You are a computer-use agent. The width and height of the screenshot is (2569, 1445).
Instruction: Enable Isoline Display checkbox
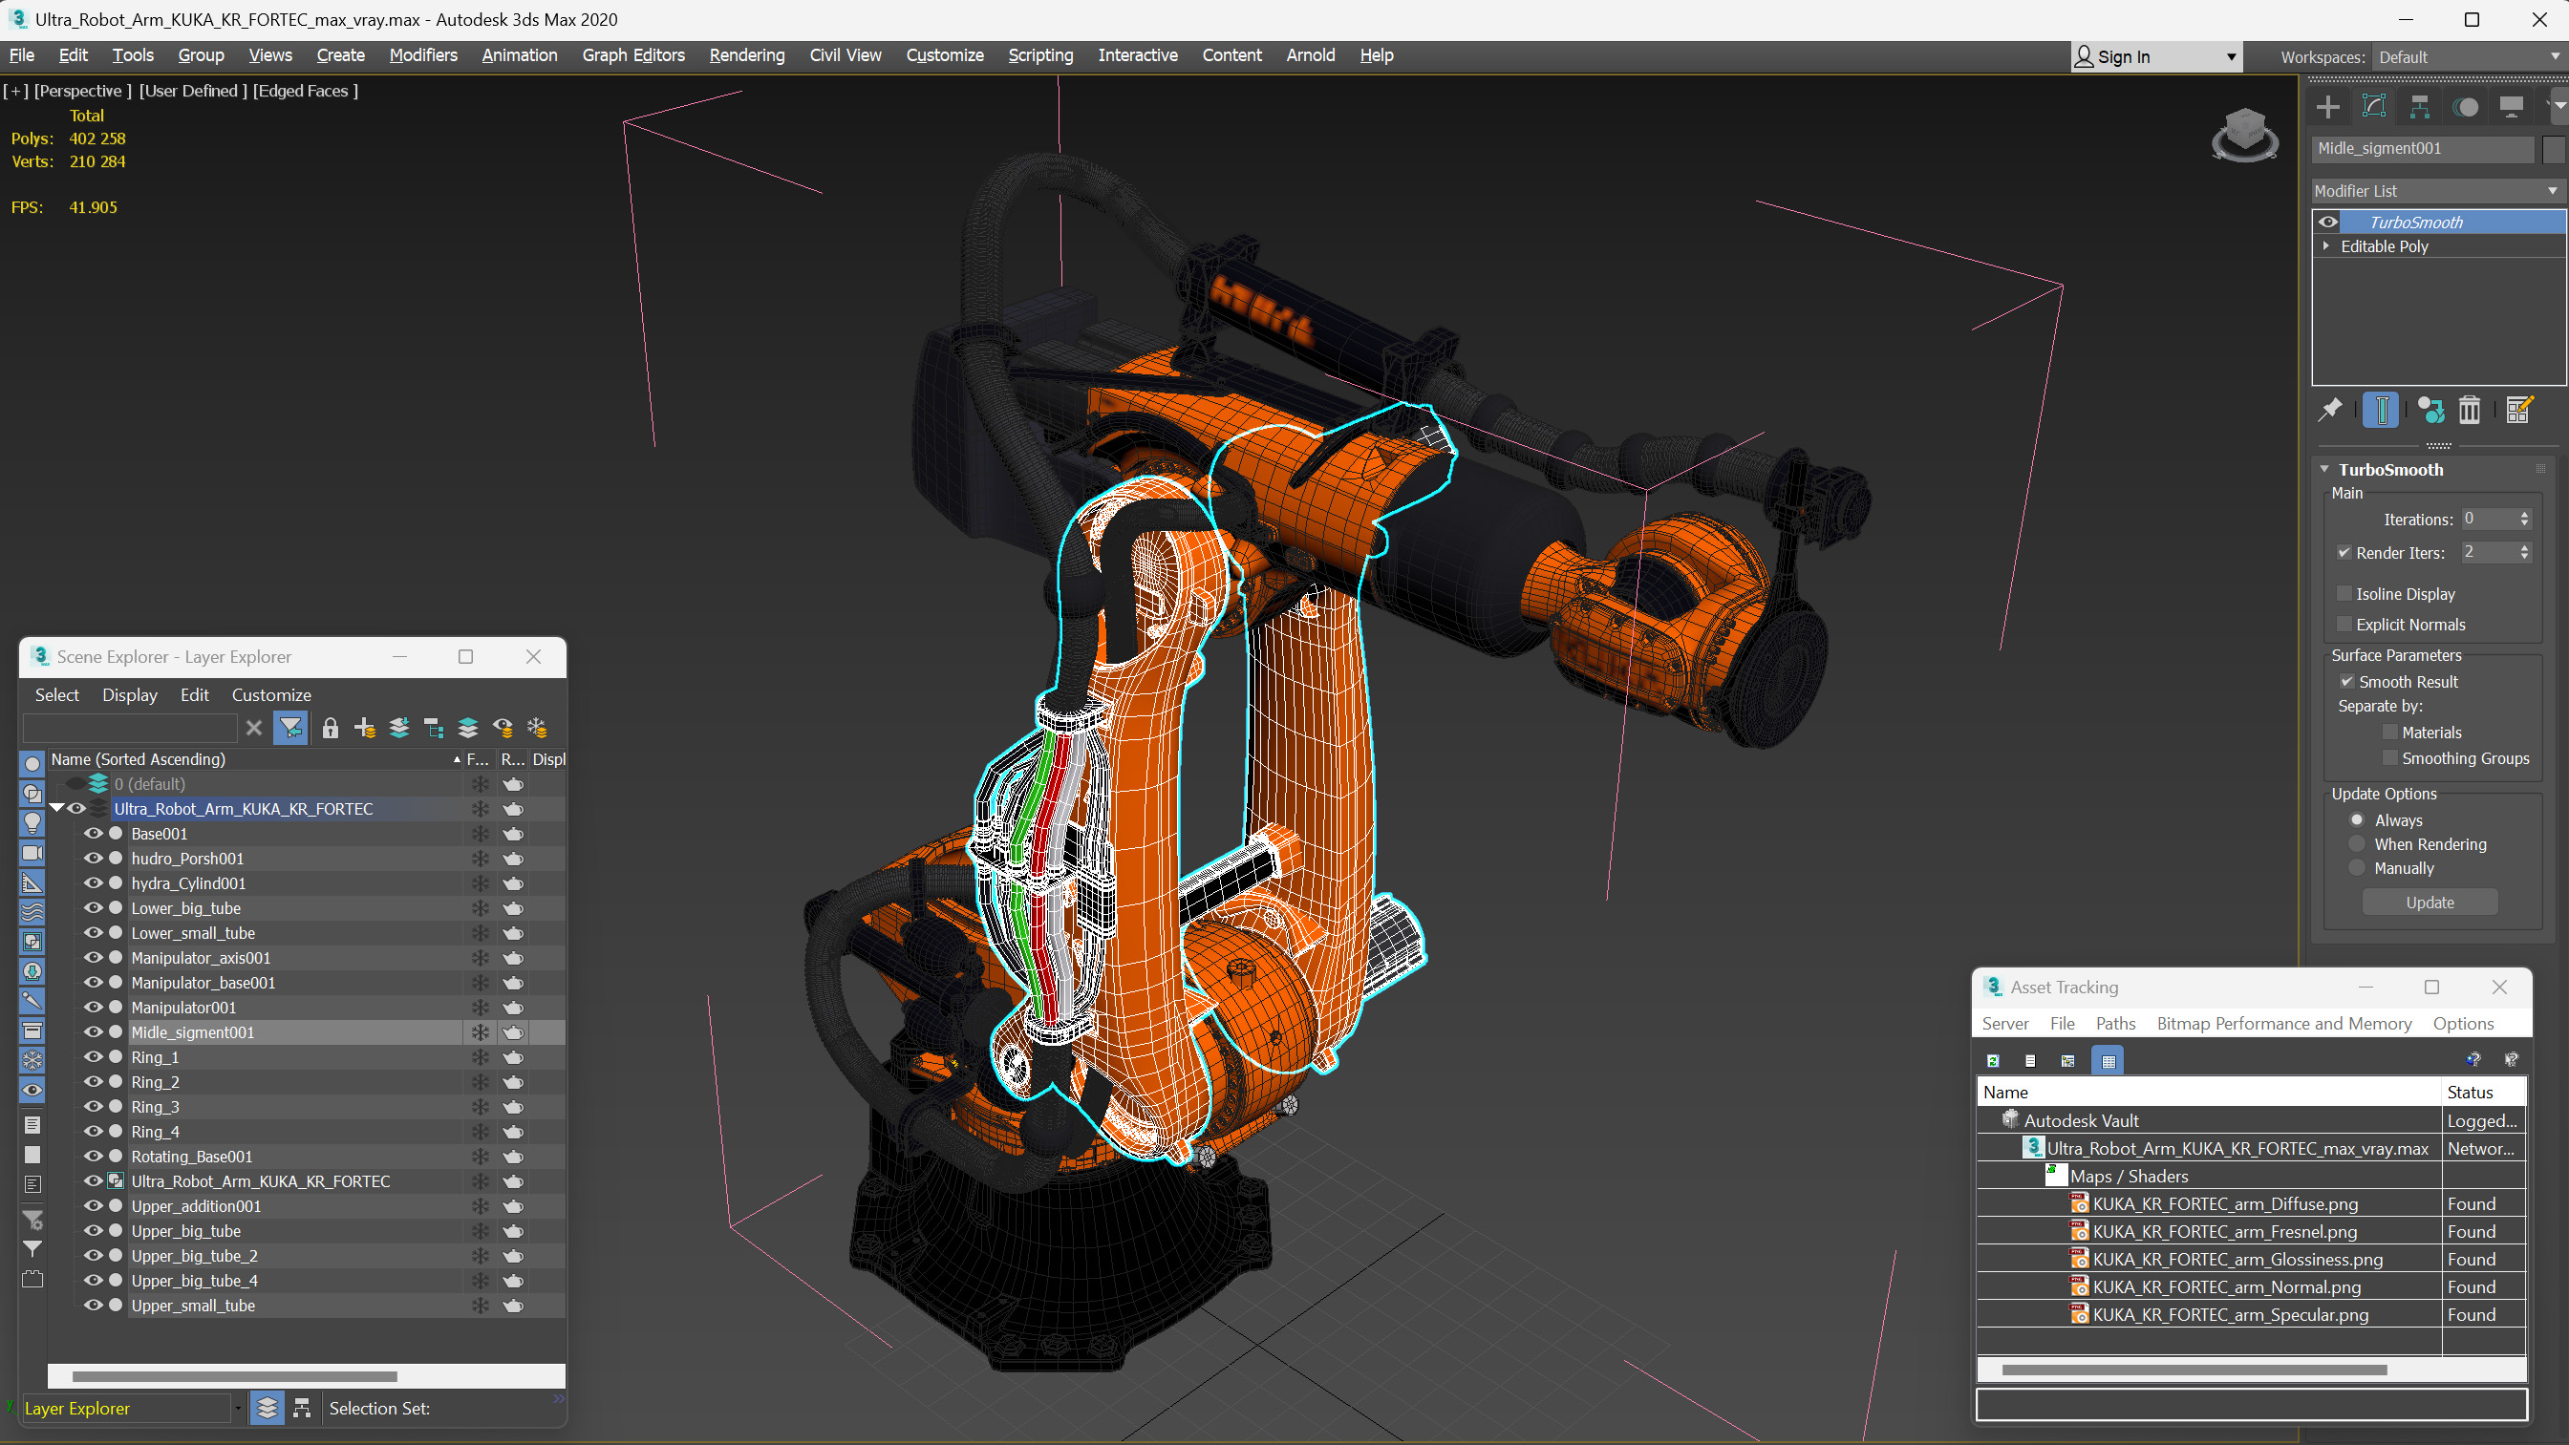(x=2344, y=593)
